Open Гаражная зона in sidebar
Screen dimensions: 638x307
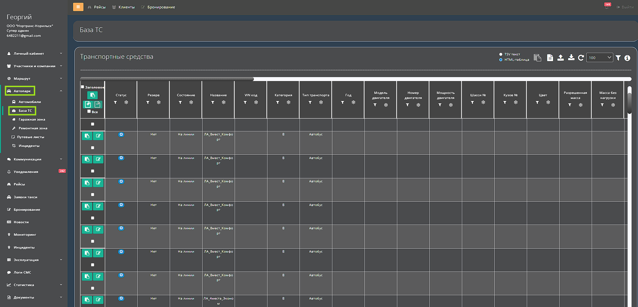click(x=32, y=119)
